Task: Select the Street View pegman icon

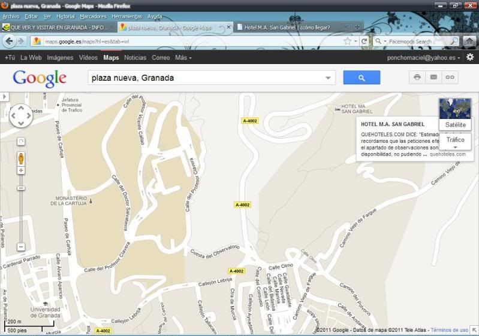Action: [x=21, y=158]
